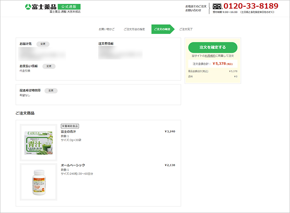Click the 商品金額合計(税込) row label
The height and width of the screenshot is (213, 290).
(x=198, y=71)
